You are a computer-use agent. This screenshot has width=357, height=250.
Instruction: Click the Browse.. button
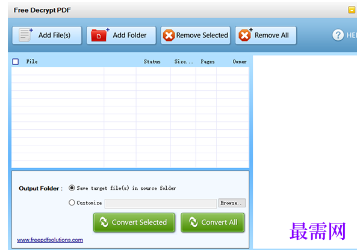tap(232, 203)
